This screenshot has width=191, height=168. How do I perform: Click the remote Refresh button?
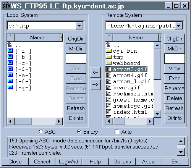175,108
